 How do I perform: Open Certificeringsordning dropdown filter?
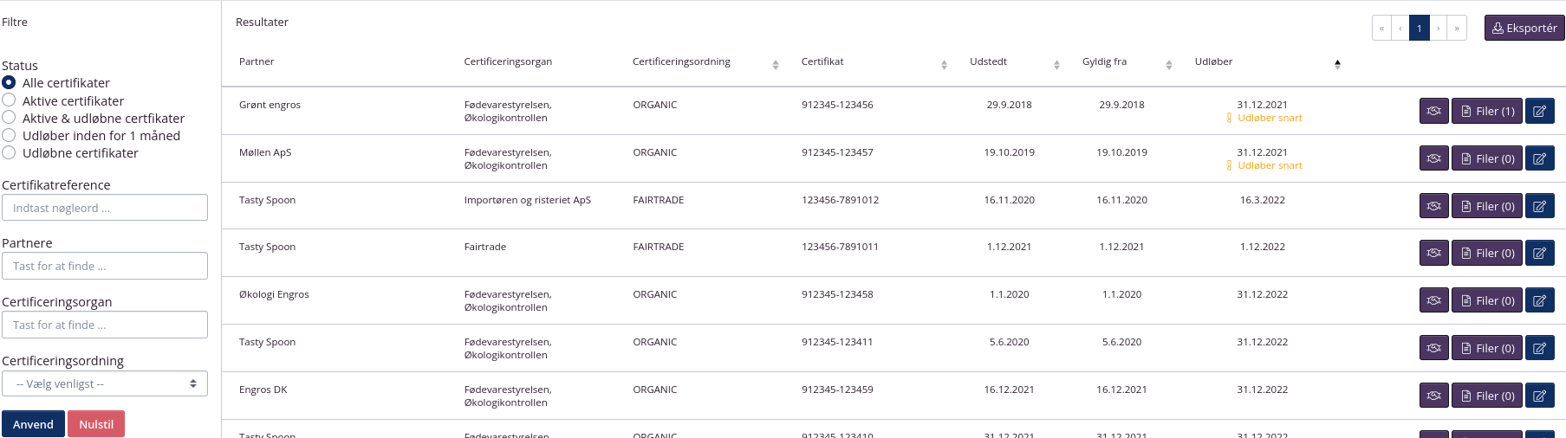click(x=105, y=383)
